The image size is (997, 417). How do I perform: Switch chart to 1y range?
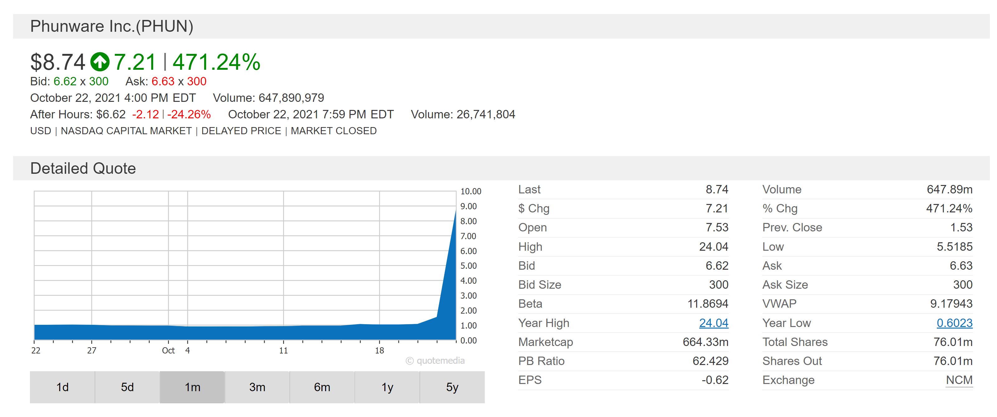[387, 387]
